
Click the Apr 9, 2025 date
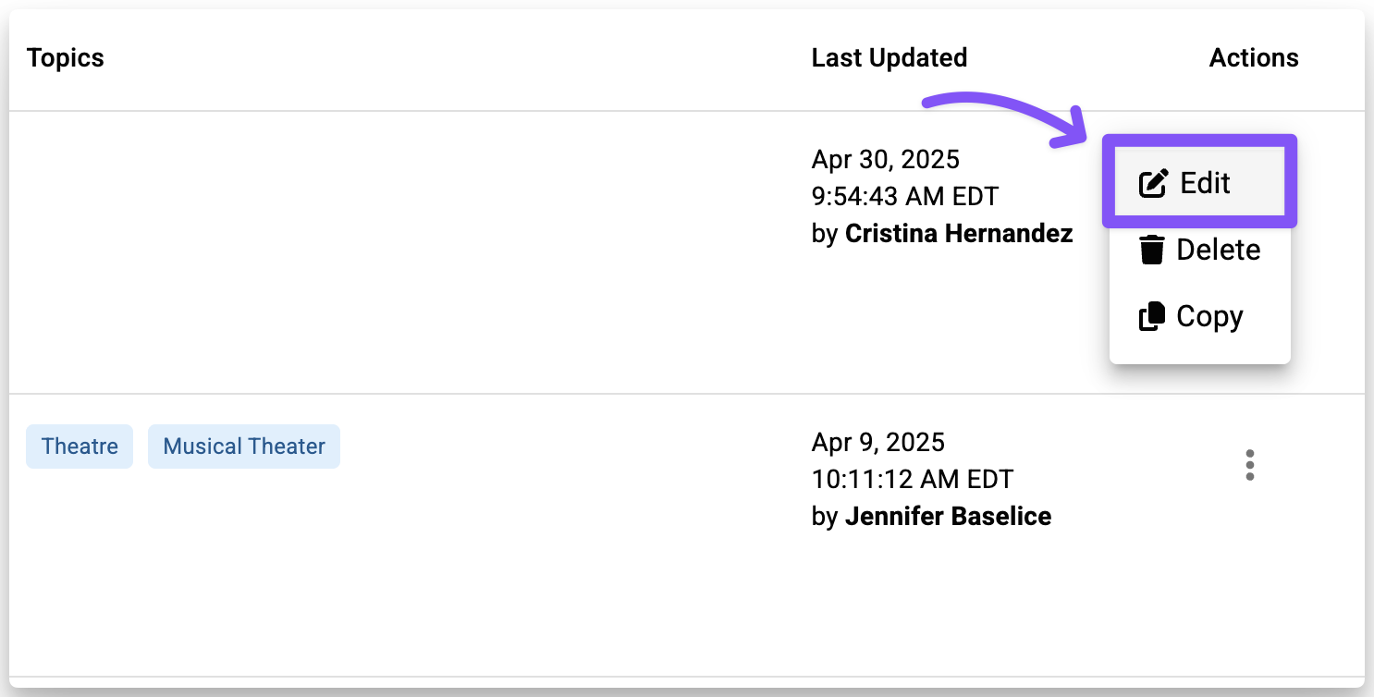click(x=877, y=442)
